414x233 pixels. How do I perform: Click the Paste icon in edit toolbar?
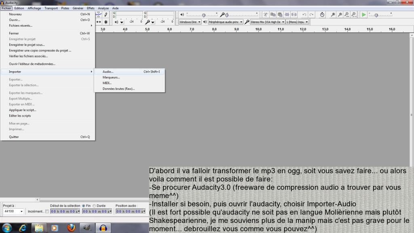[280, 15]
